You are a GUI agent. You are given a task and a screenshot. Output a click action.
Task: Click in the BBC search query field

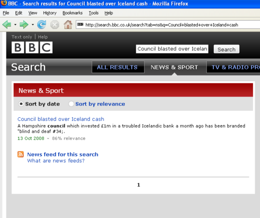pyautogui.click(x=172, y=49)
